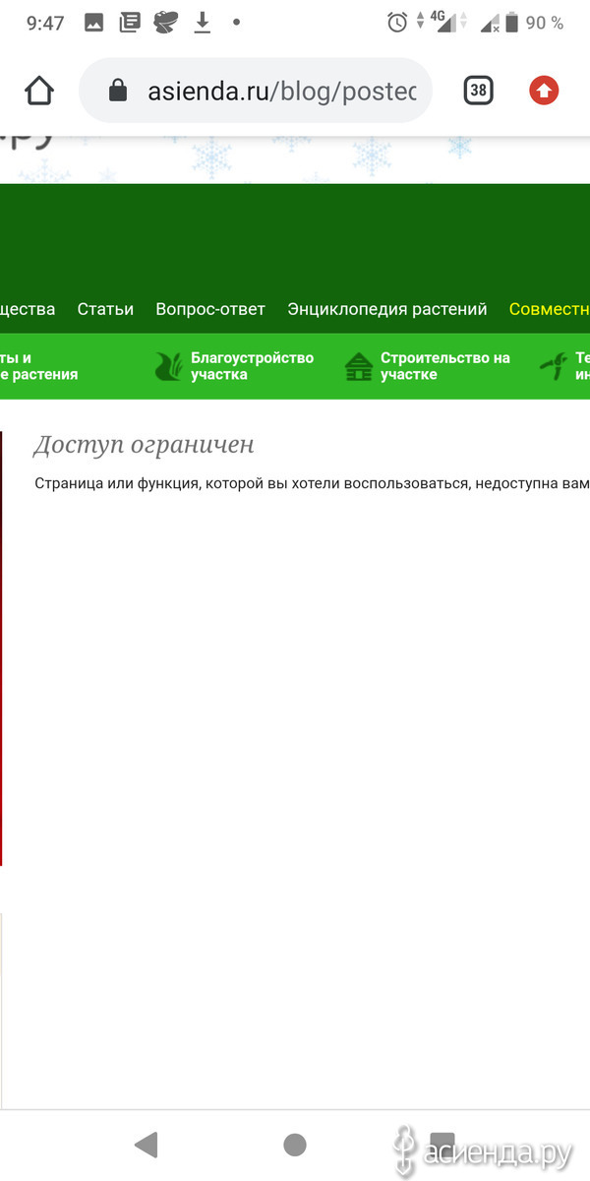Click the log house icon for Строительство

[x=359, y=366]
